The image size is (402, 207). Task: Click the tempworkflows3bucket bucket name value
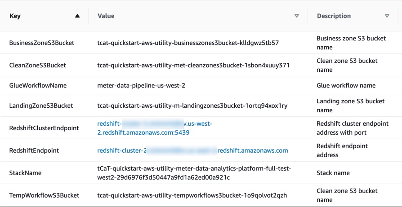[x=192, y=195]
